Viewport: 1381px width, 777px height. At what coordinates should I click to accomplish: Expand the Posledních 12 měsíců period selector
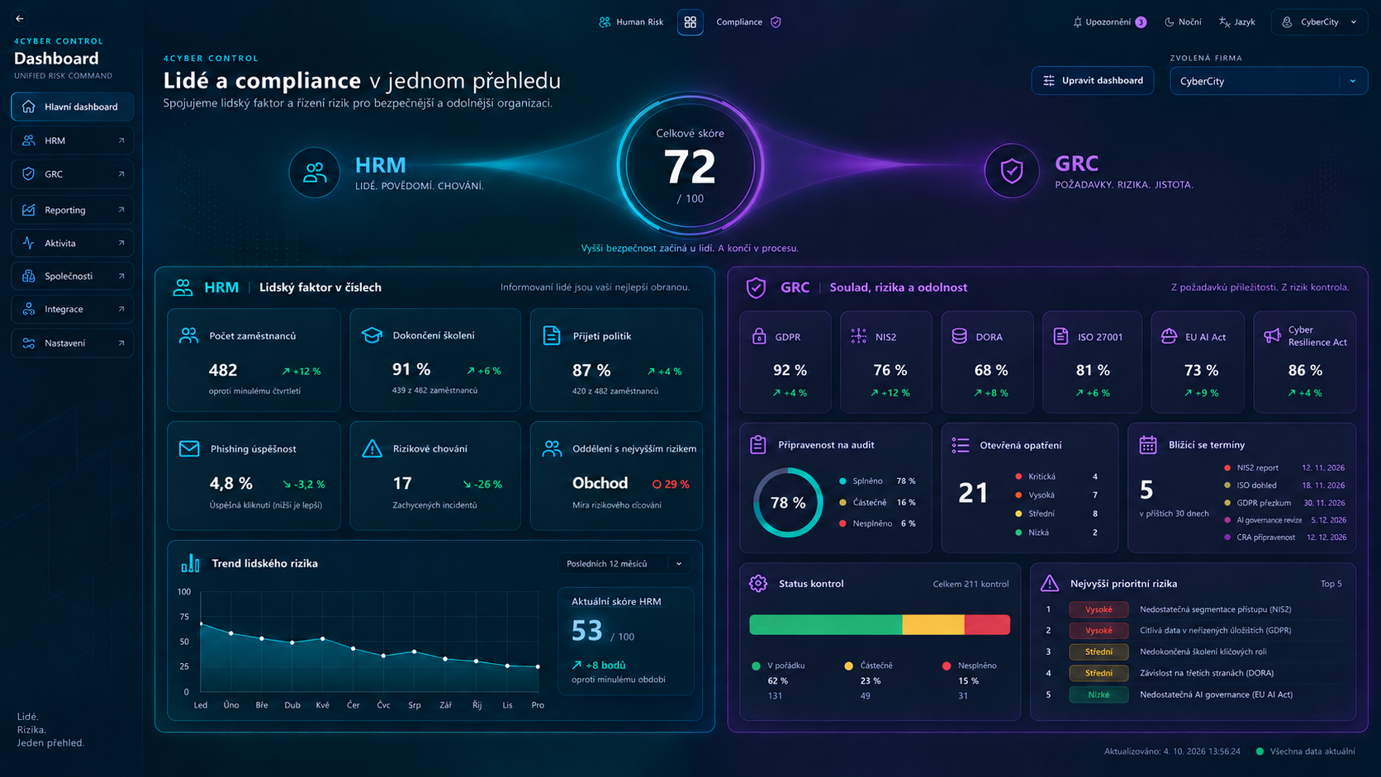[625, 564]
